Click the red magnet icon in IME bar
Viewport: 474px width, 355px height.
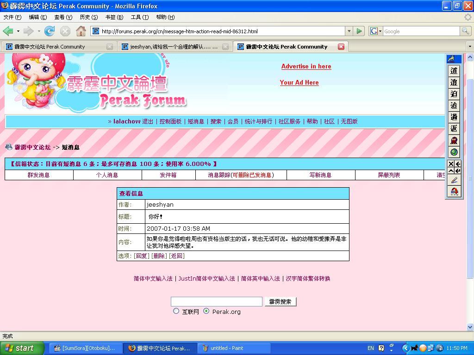click(454, 191)
